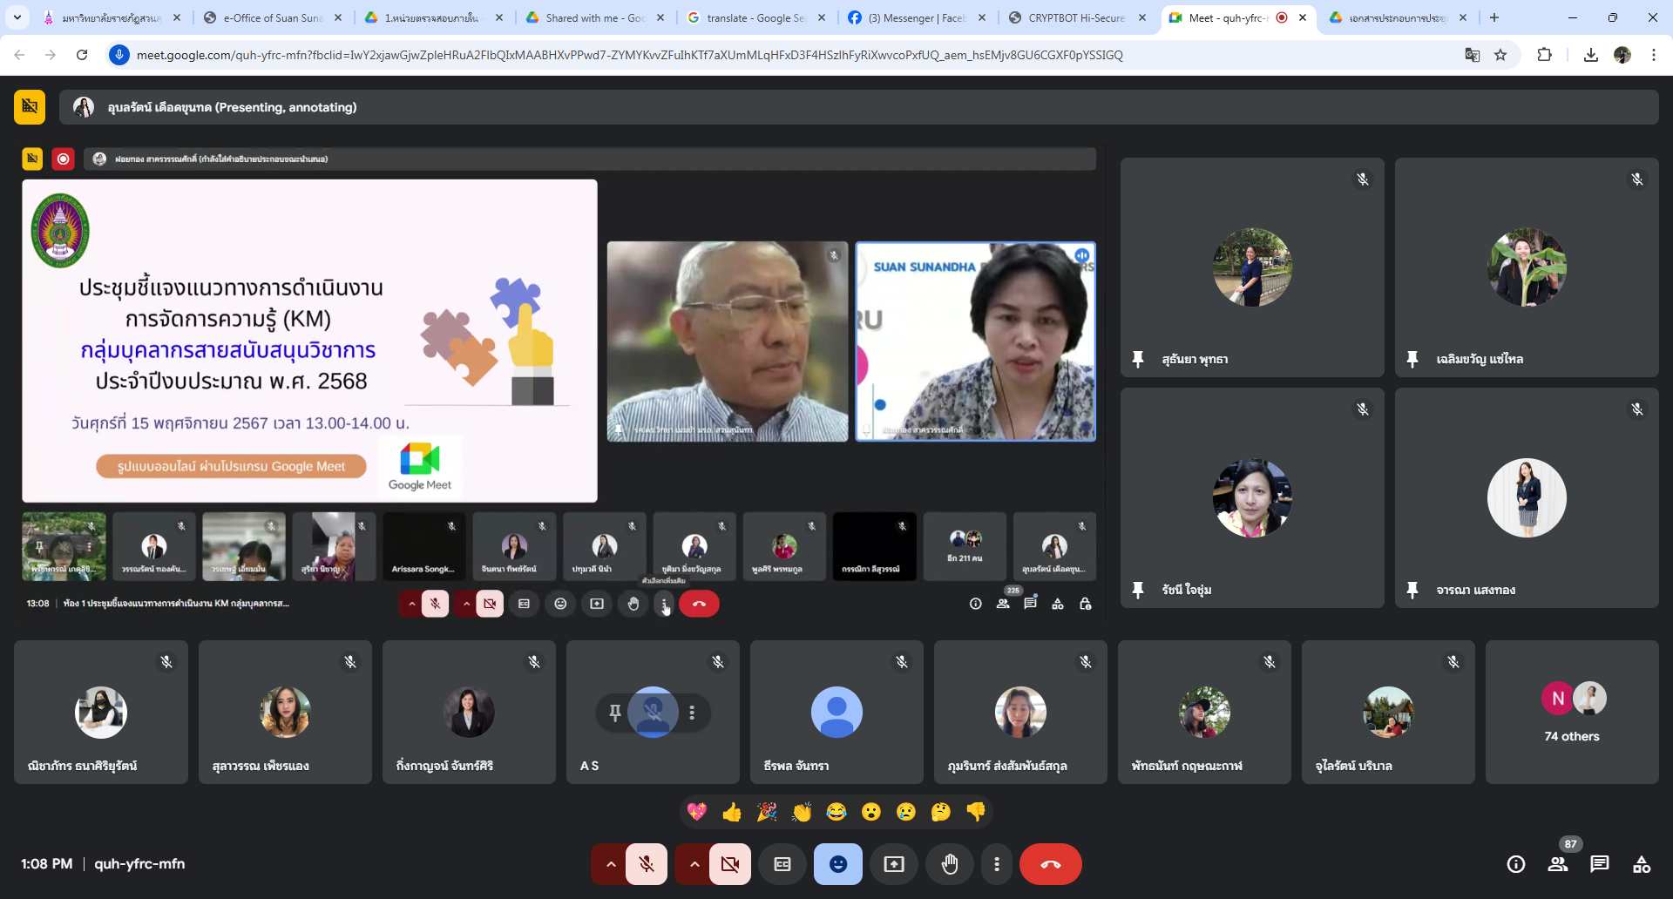The width and height of the screenshot is (1673, 899).
Task: Switch to the translate - Google Search tab
Action: [x=755, y=17]
